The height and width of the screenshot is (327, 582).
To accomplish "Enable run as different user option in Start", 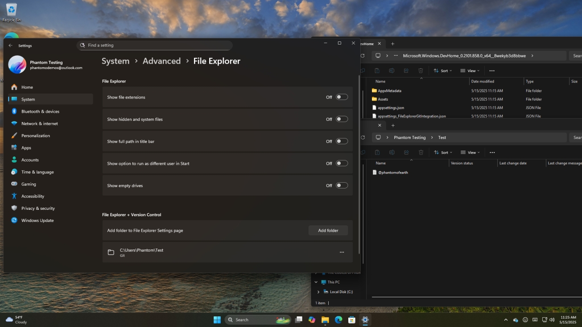I will (342, 163).
